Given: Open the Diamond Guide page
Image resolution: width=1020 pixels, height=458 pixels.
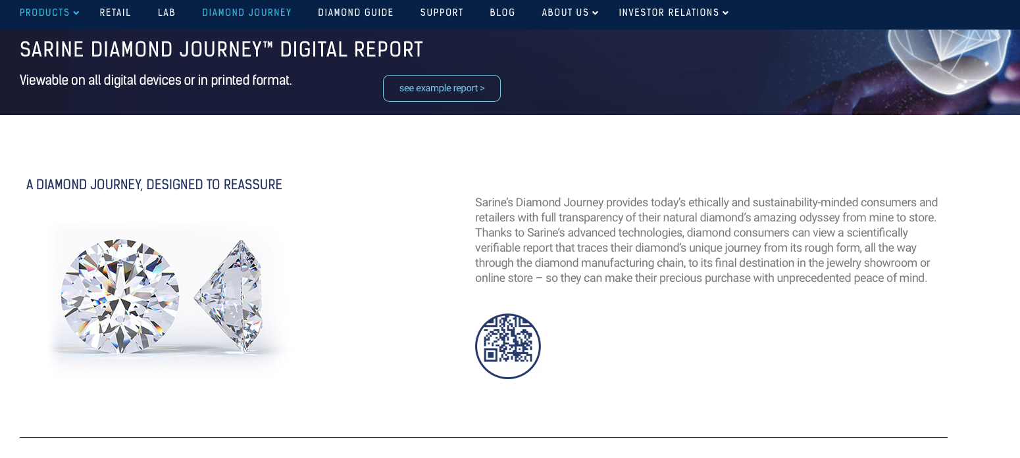Looking at the screenshot, I should pyautogui.click(x=356, y=12).
